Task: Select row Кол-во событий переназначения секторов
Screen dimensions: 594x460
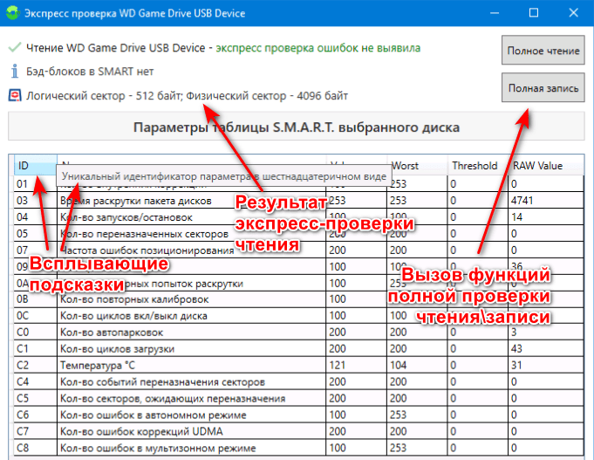Action: point(299,381)
